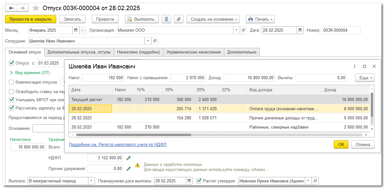Viewport: 385px width, 189px height.
Task: Star this document as favorite
Action: [36, 8]
